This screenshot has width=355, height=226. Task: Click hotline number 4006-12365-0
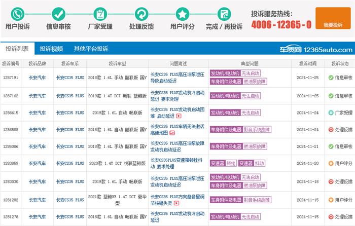tap(281, 24)
